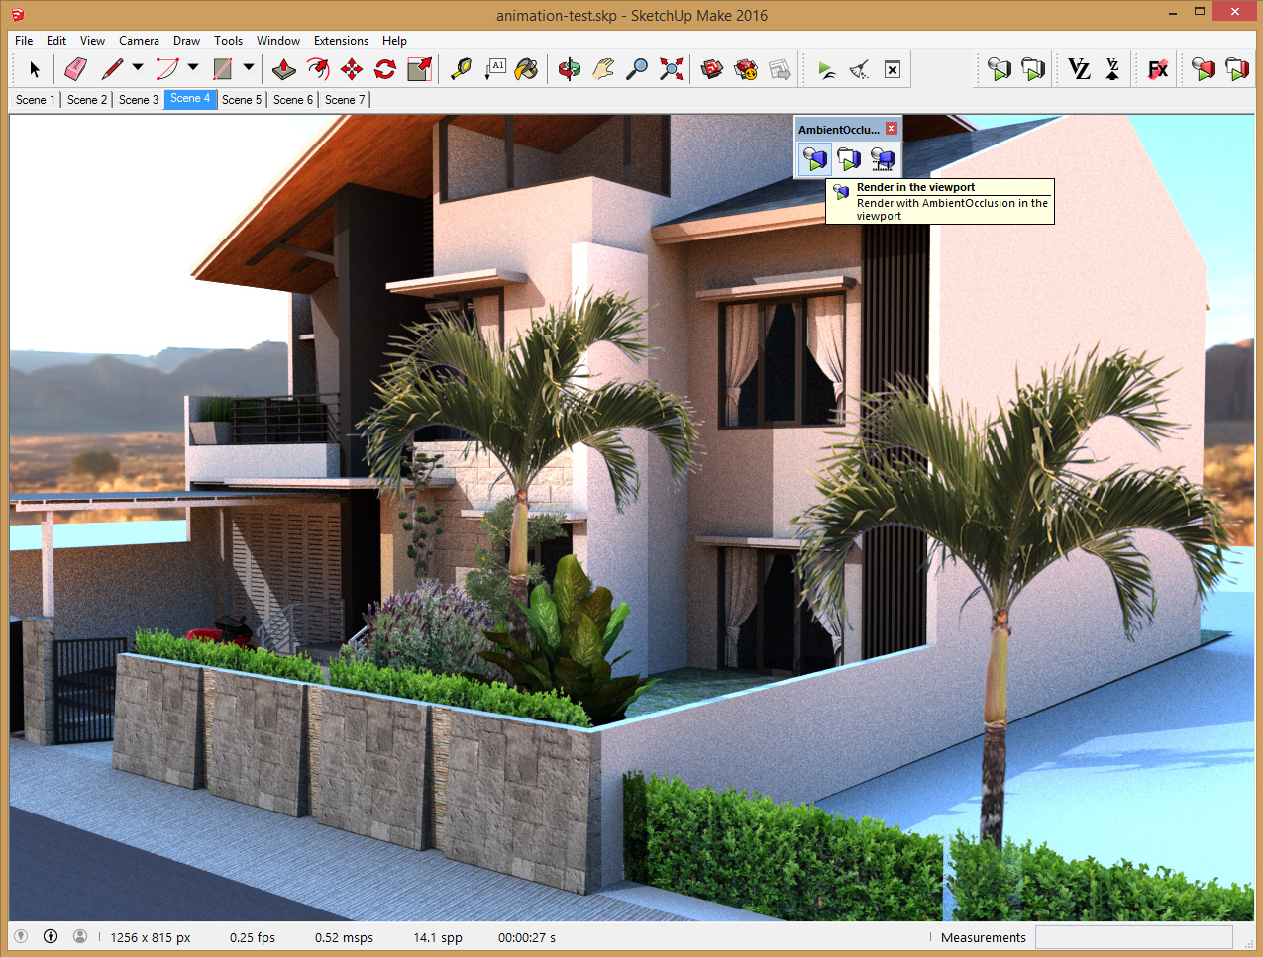The height and width of the screenshot is (957, 1263).
Task: Click the VZ toolbar icon
Action: coord(1079,69)
